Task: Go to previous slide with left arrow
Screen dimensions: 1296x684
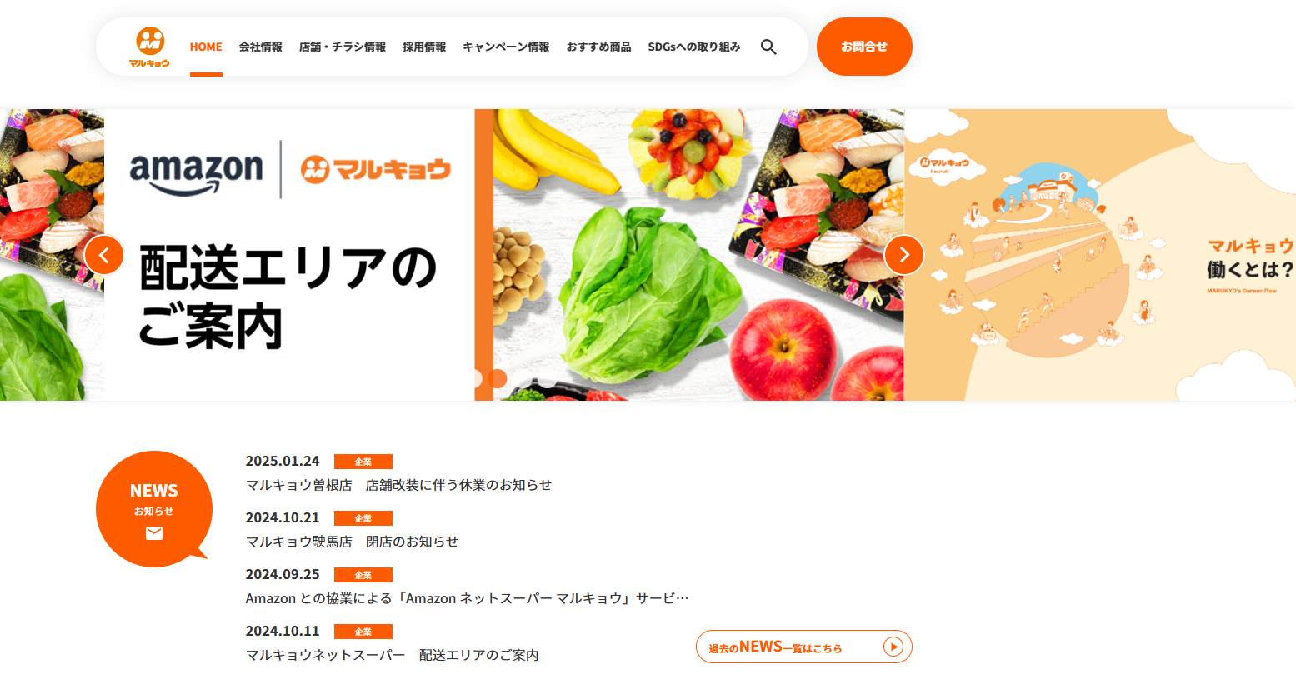Action: (x=104, y=255)
